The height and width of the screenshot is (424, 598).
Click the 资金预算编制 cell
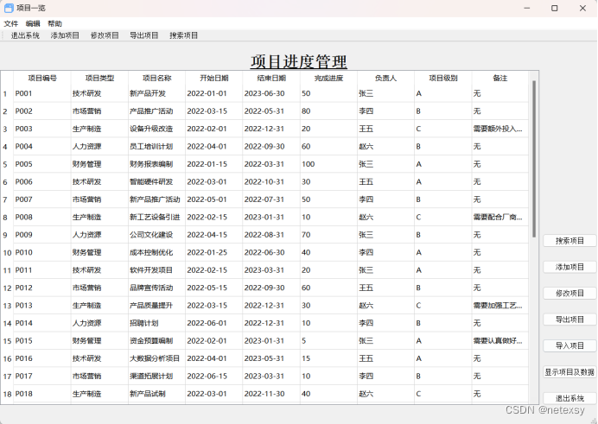pos(156,340)
